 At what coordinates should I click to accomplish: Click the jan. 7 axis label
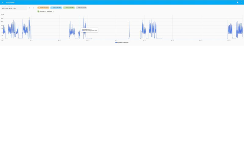[88, 40]
